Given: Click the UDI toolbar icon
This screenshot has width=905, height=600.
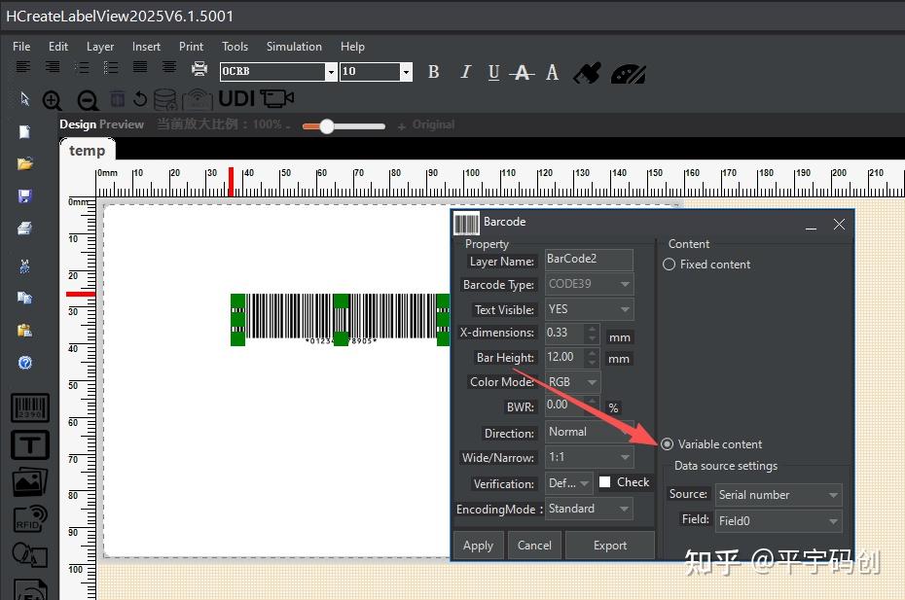Looking at the screenshot, I should point(236,98).
